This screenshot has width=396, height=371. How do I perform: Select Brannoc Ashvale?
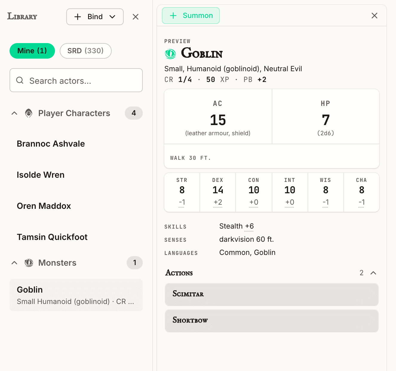76,144
